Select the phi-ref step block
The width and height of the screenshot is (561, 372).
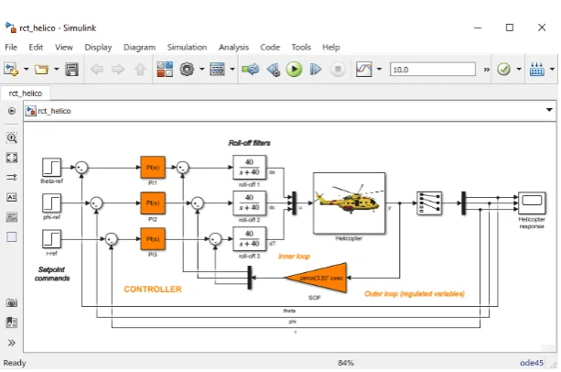[x=52, y=203]
